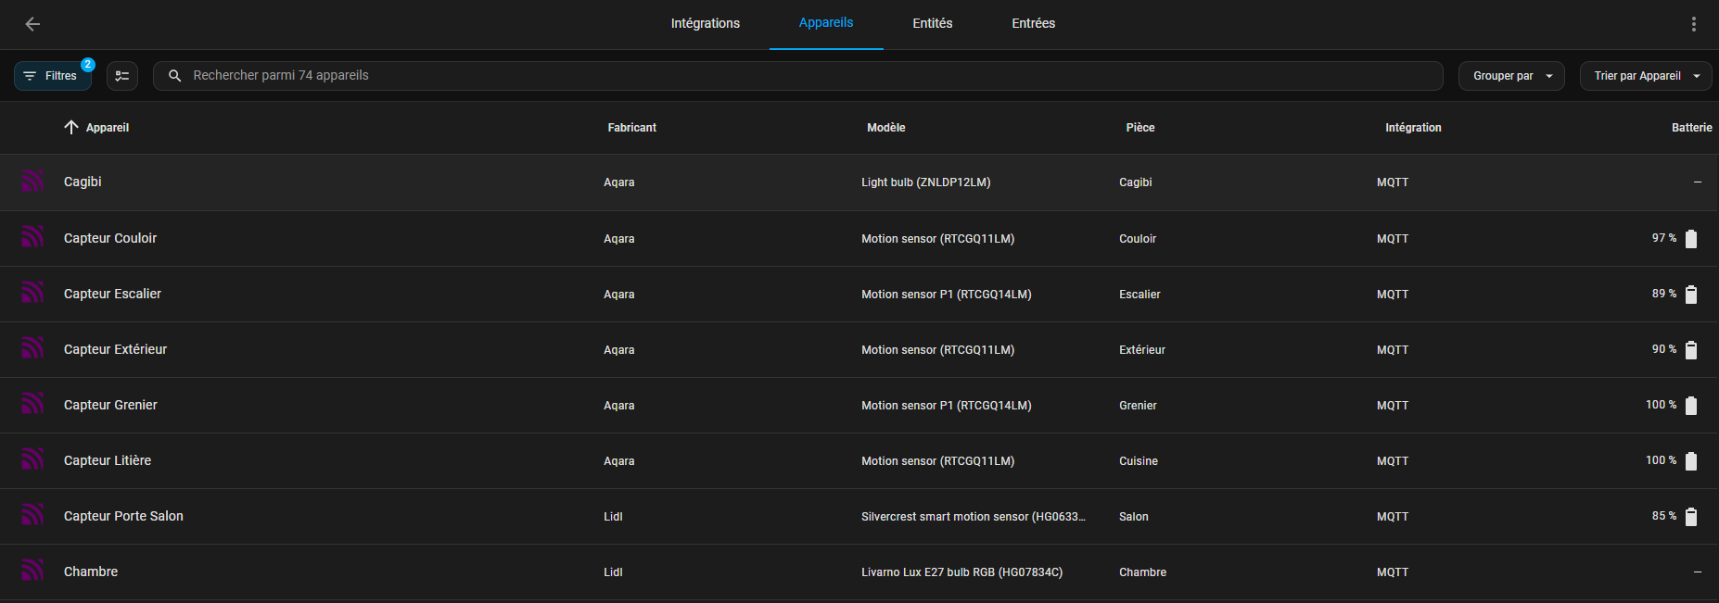The image size is (1719, 603).
Task: Click the device search field
Action: click(x=797, y=76)
